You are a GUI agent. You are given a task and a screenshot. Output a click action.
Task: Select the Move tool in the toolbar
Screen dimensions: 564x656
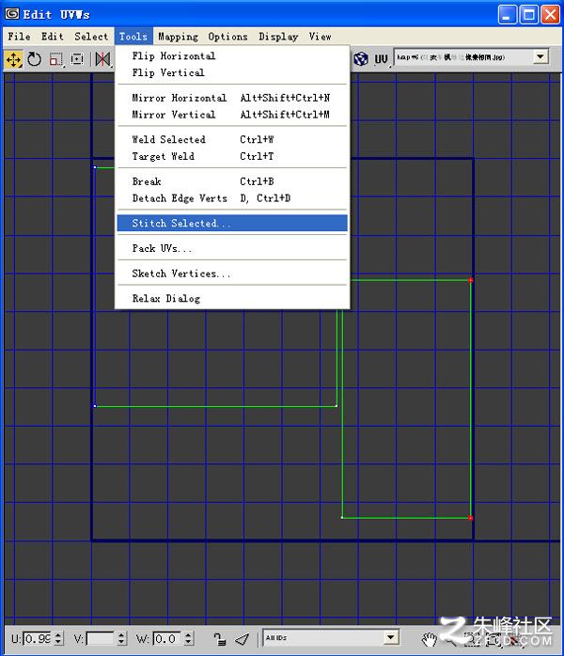[13, 59]
